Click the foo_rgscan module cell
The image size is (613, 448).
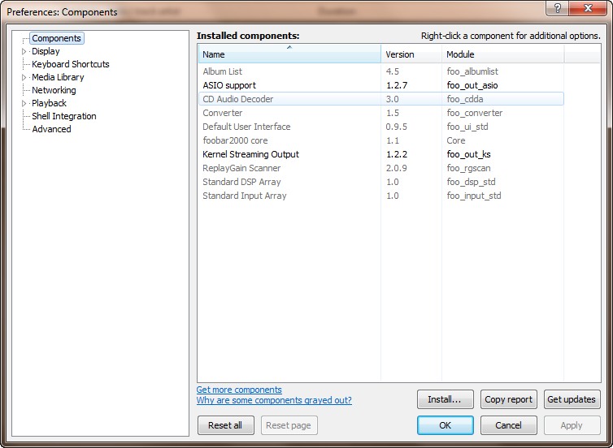coord(468,168)
